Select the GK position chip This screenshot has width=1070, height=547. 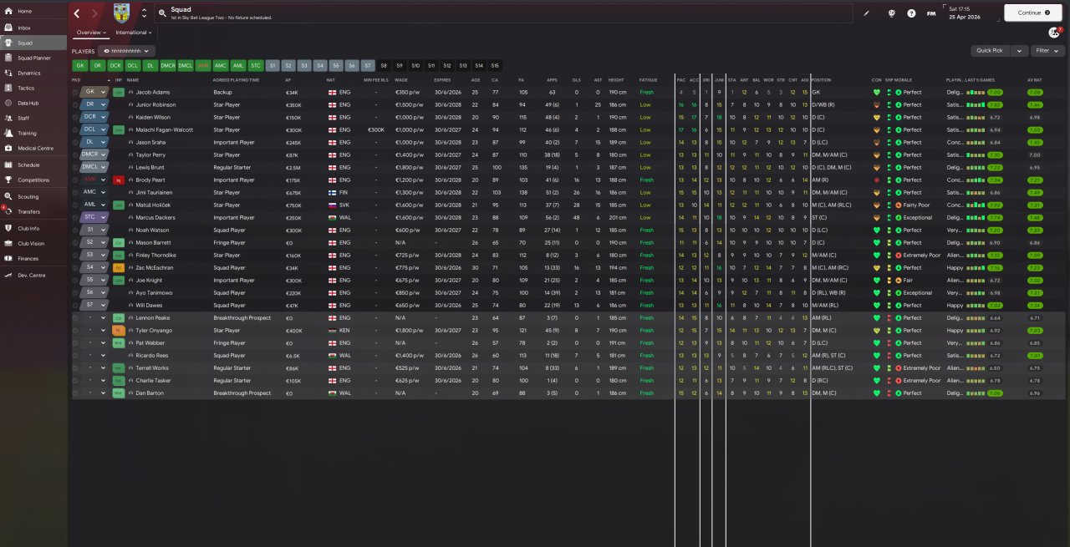(x=80, y=65)
